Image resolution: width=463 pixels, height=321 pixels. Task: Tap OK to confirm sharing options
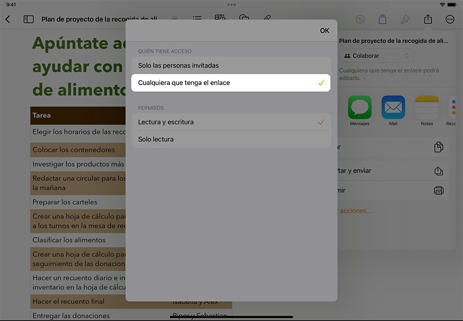click(x=325, y=30)
